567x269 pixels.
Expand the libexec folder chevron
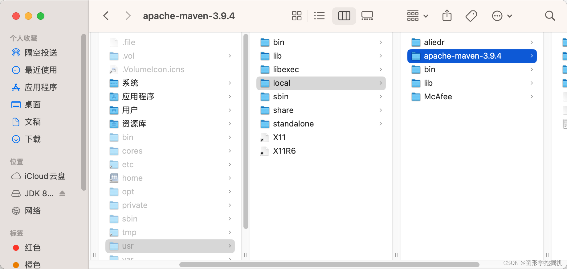[x=381, y=69]
